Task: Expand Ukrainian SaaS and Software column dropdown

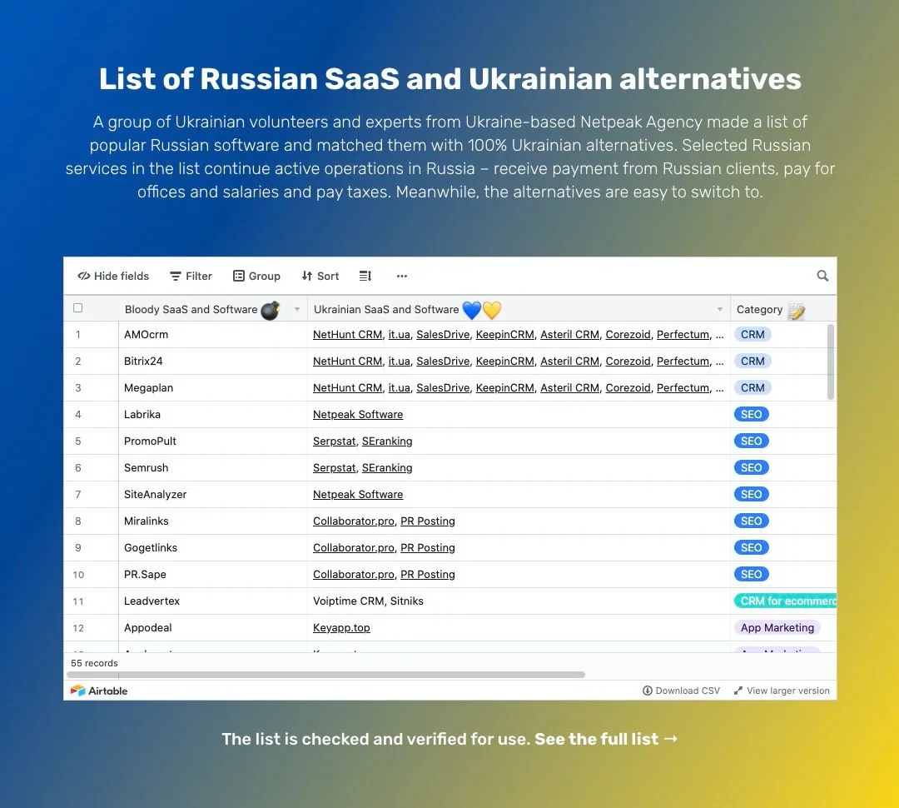Action: coord(719,309)
